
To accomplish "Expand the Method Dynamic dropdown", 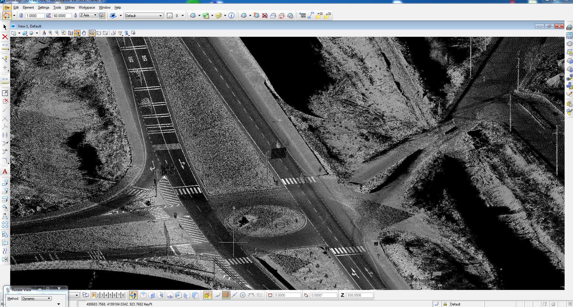I will tap(37, 298).
